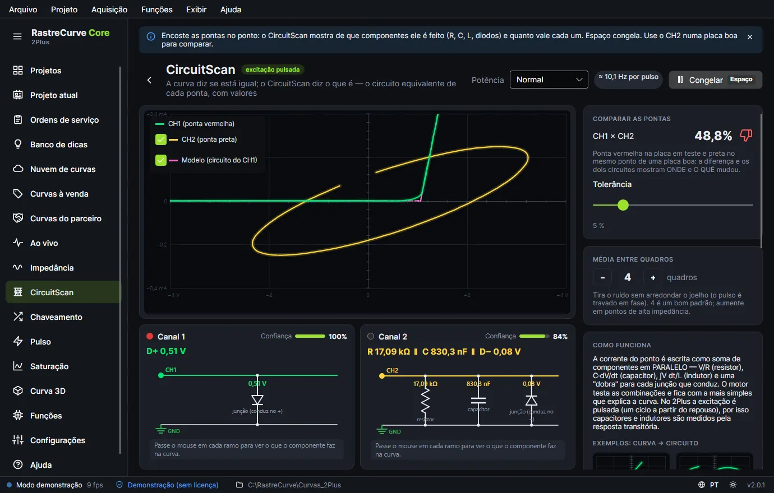Viewport: 774px width, 493px height.
Task: Click the thumbs-down compare result icon
Action: point(746,136)
